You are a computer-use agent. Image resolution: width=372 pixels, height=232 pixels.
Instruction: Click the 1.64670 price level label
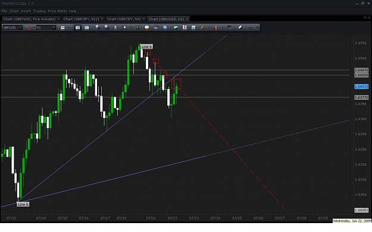(361, 70)
